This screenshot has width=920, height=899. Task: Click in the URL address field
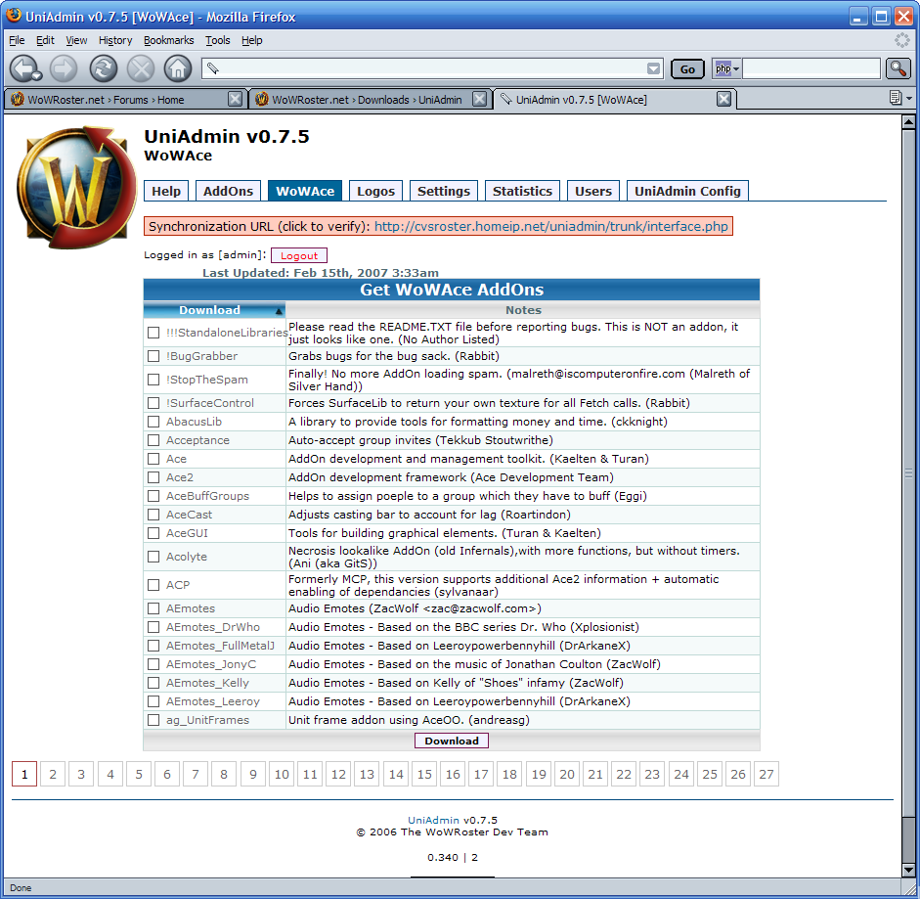[x=431, y=68]
